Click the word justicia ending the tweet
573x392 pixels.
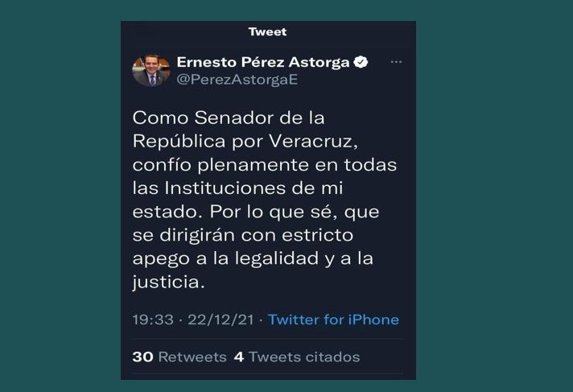point(167,283)
